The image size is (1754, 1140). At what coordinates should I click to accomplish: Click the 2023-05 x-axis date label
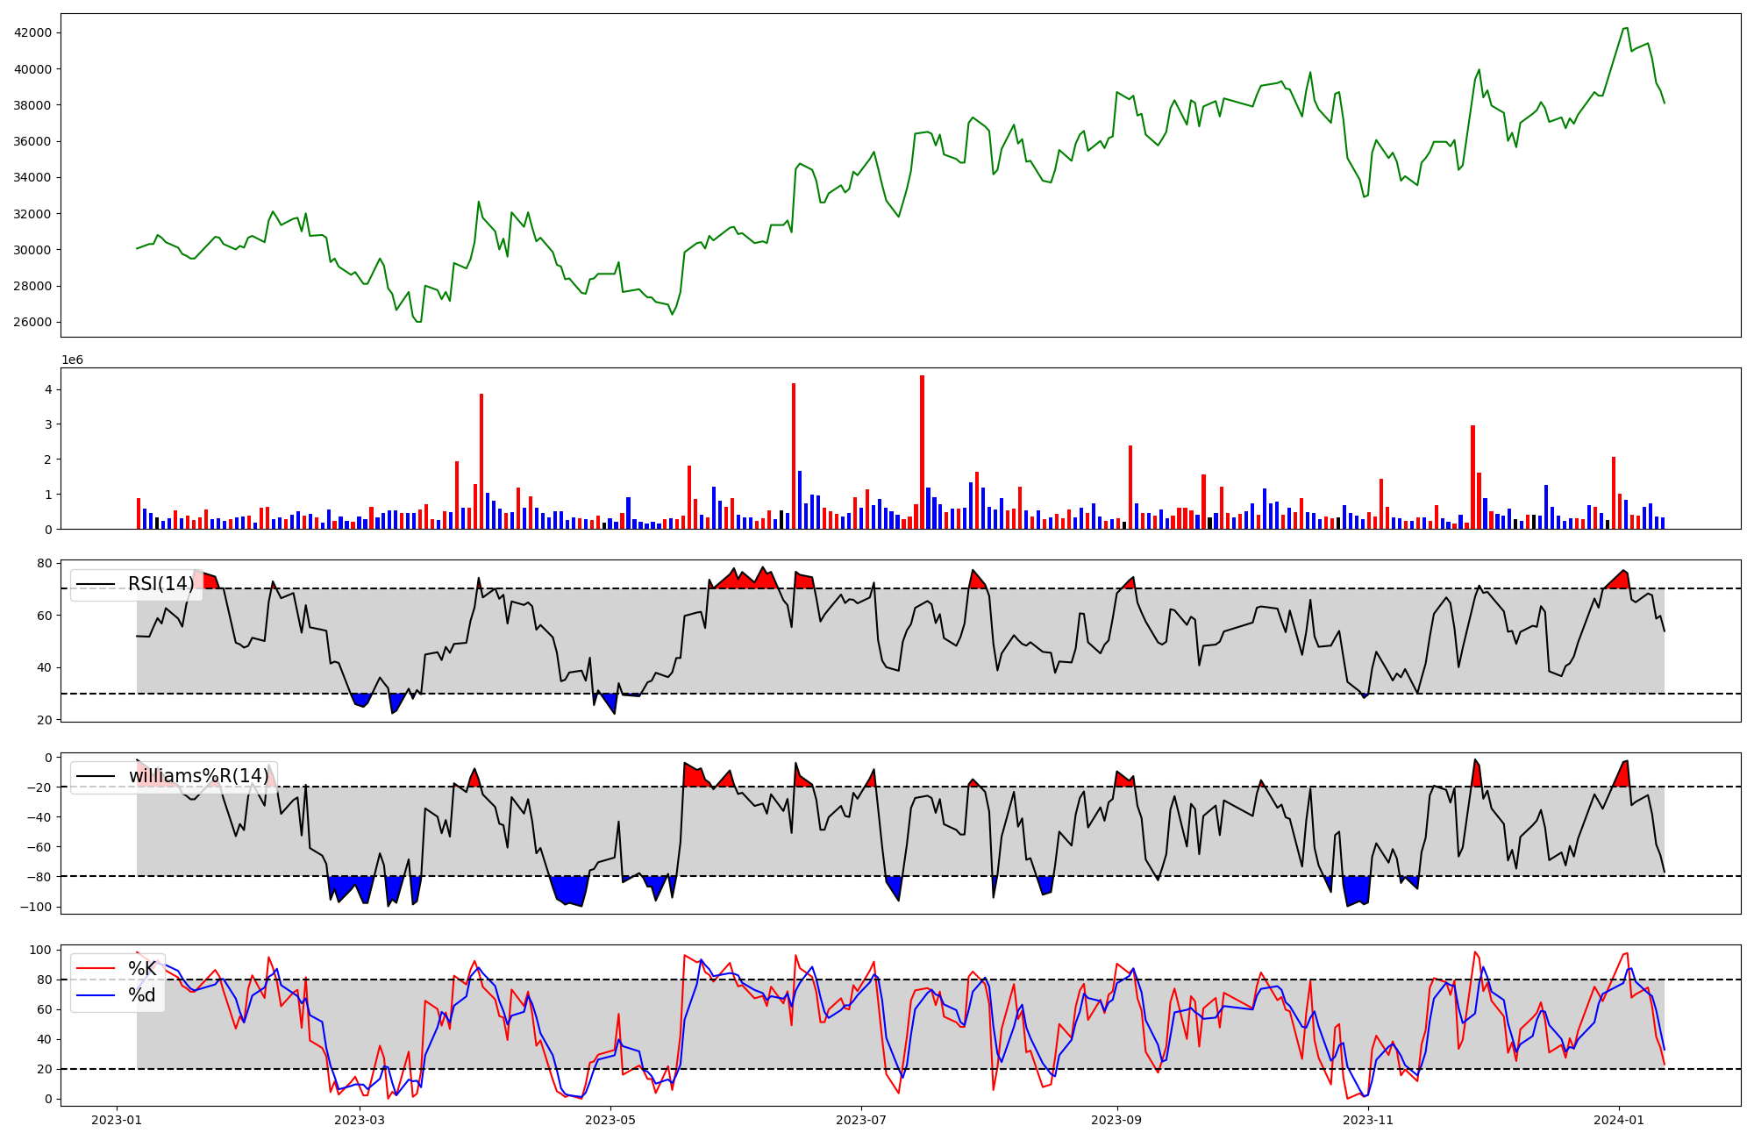pyautogui.click(x=610, y=1120)
